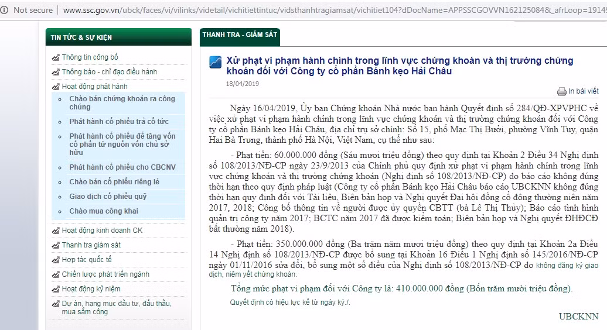Open Phát hành cổ phiếu trả cổ tức
The height and width of the screenshot is (330, 607).
click(119, 121)
